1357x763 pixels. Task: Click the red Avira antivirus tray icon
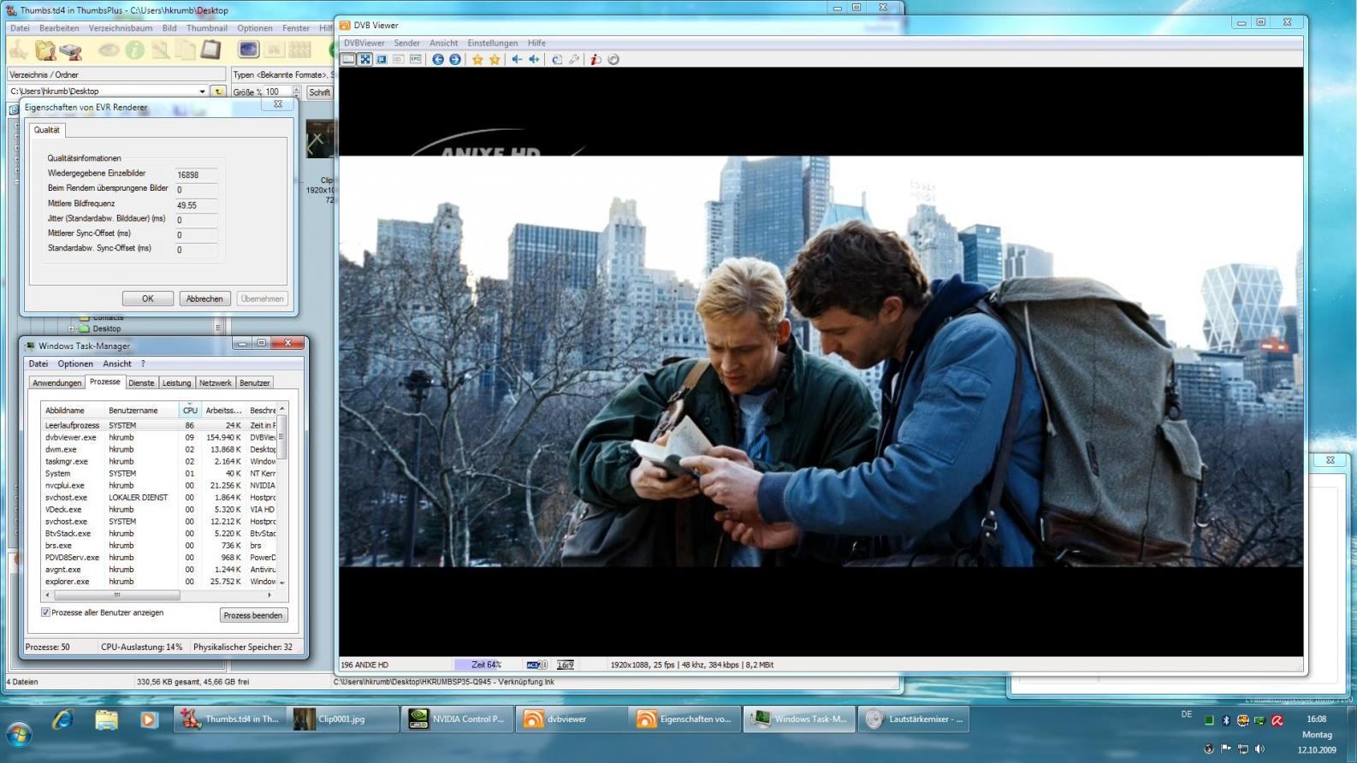(1277, 720)
